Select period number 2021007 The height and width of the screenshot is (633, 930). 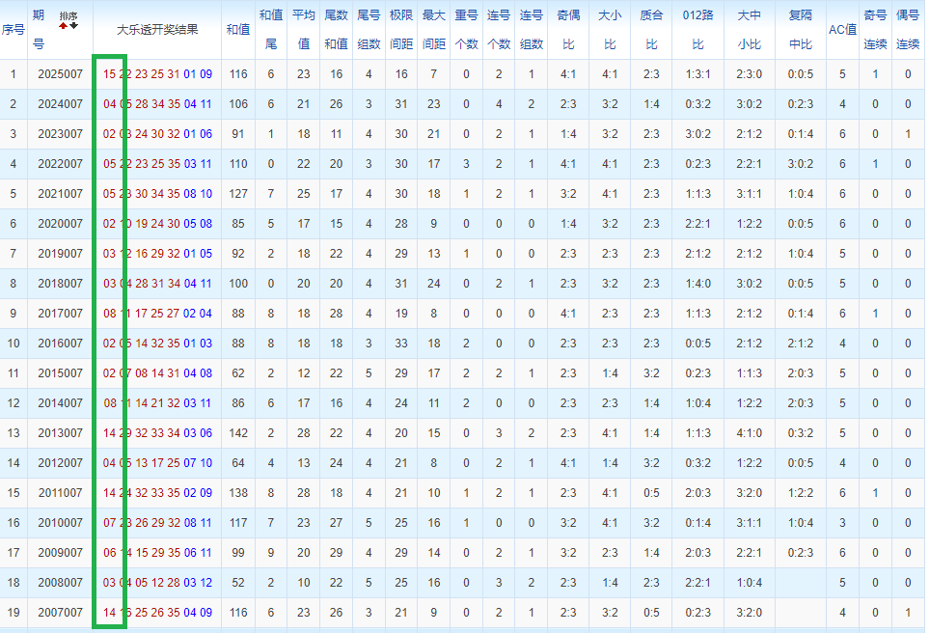pyautogui.click(x=60, y=194)
